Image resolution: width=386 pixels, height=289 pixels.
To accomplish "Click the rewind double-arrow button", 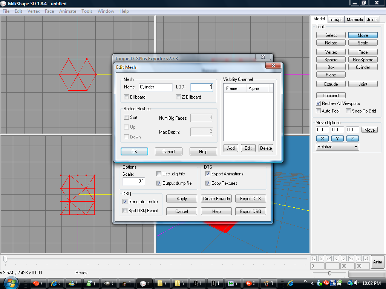I will tap(329, 258).
